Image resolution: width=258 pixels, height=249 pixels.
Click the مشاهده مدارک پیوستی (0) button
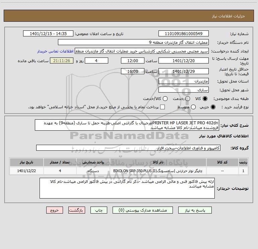pyautogui.click(x=143, y=210)
